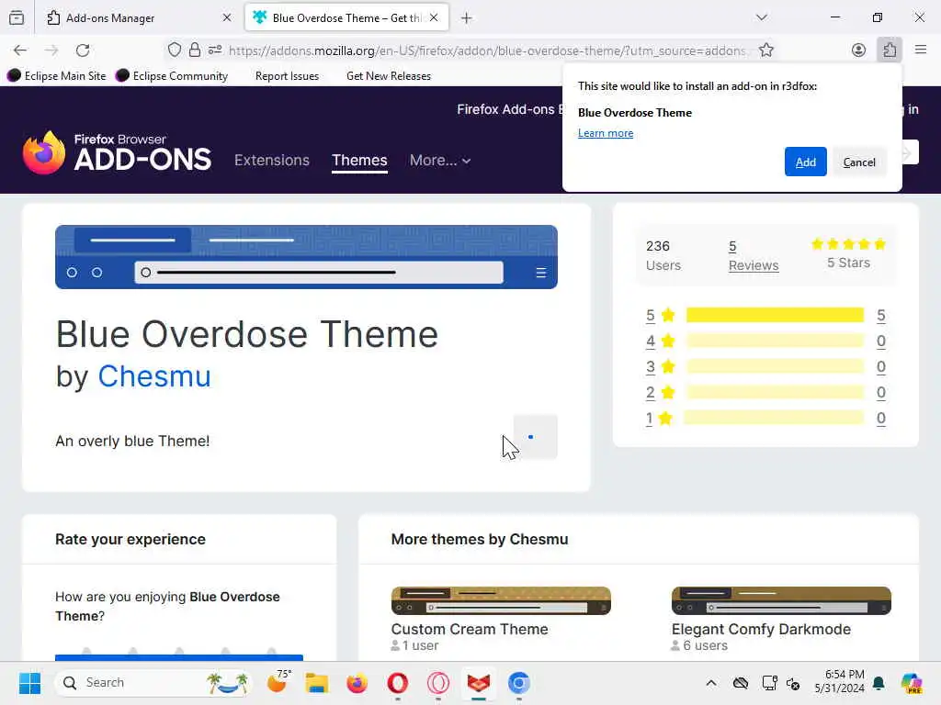Expand the list all tabs chevron
Image resolution: width=941 pixels, height=705 pixels.
tap(762, 17)
